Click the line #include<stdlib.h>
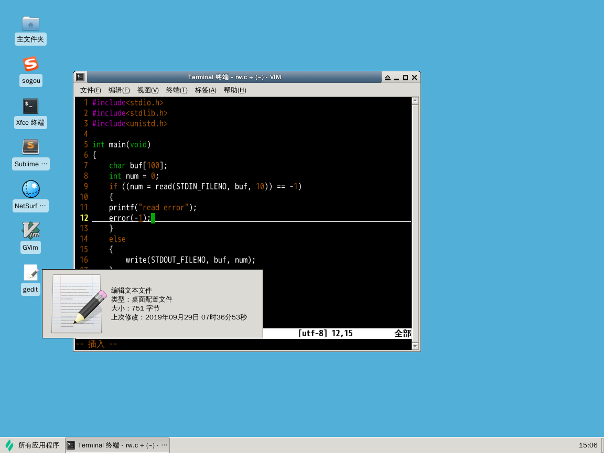 (x=130, y=113)
